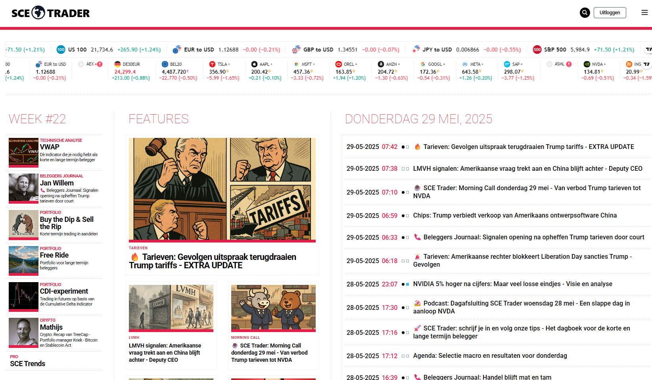Click the DE30EUR German flag icon
The width and height of the screenshot is (652, 380).
pyautogui.click(x=117, y=64)
